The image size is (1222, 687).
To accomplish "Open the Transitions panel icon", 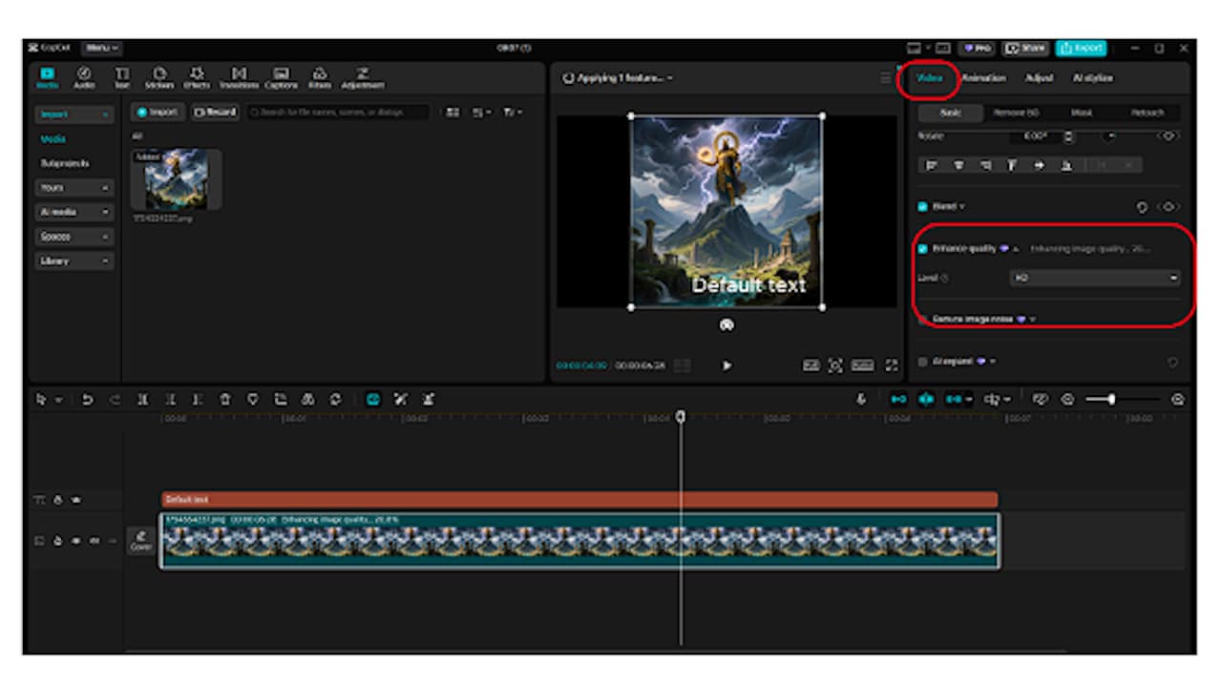I will [239, 77].
